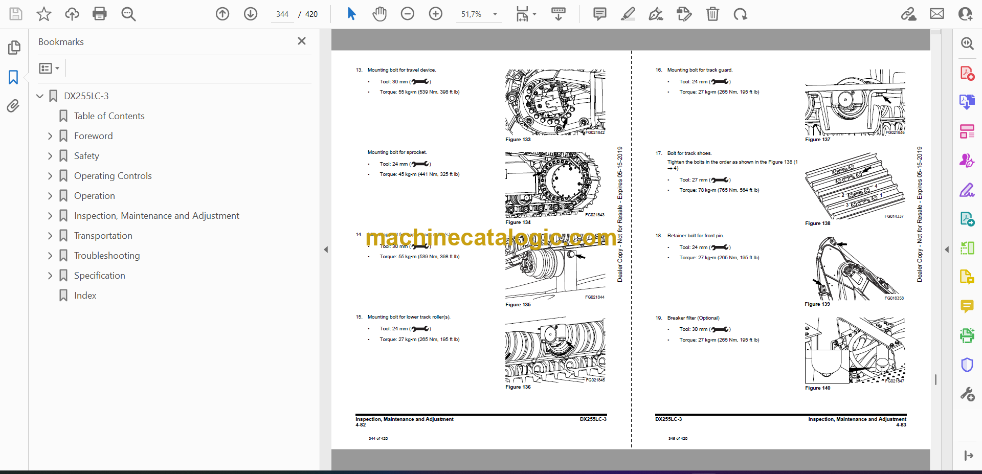Screen dimensions: 982x474
Task: Add the star bookmark to favorites
Action: (x=44, y=14)
